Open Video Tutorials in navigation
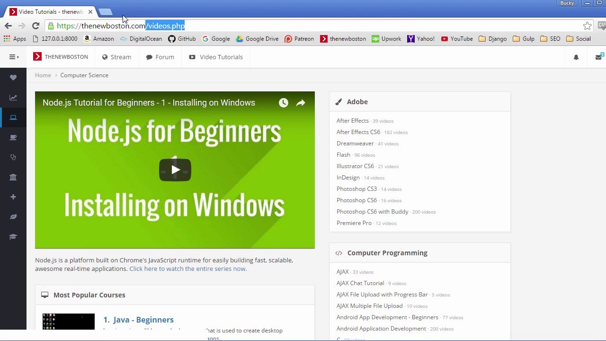The image size is (606, 341). click(216, 57)
